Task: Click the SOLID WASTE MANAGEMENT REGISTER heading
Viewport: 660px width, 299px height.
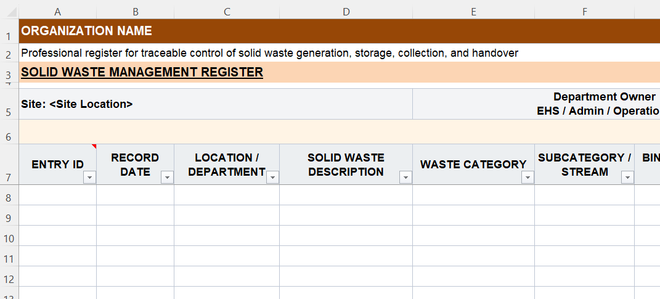Action: pos(142,73)
